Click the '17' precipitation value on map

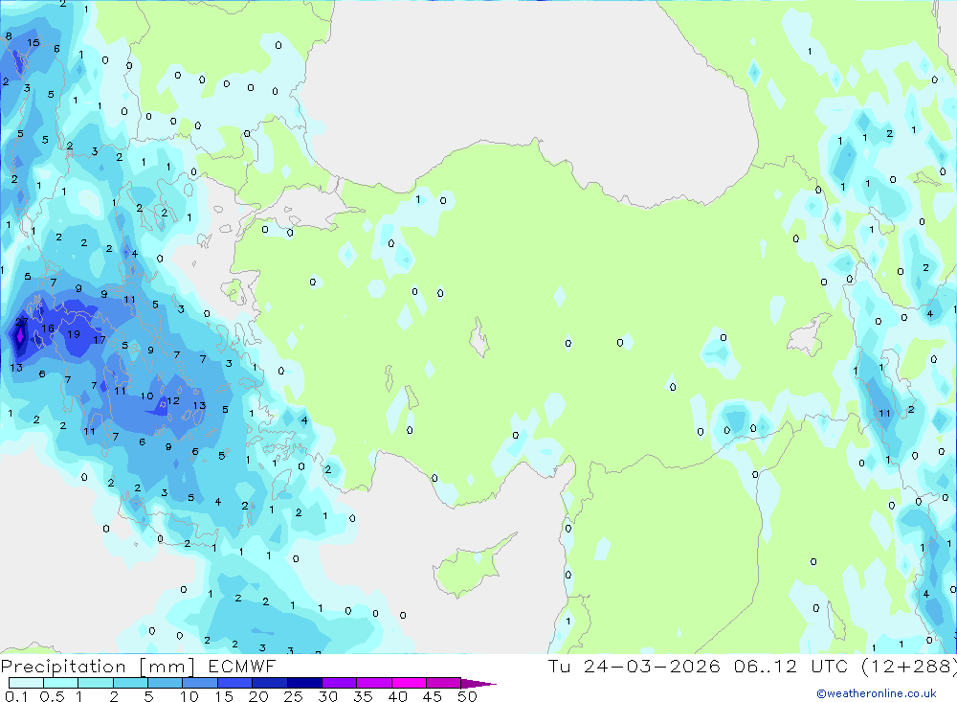coord(100,340)
